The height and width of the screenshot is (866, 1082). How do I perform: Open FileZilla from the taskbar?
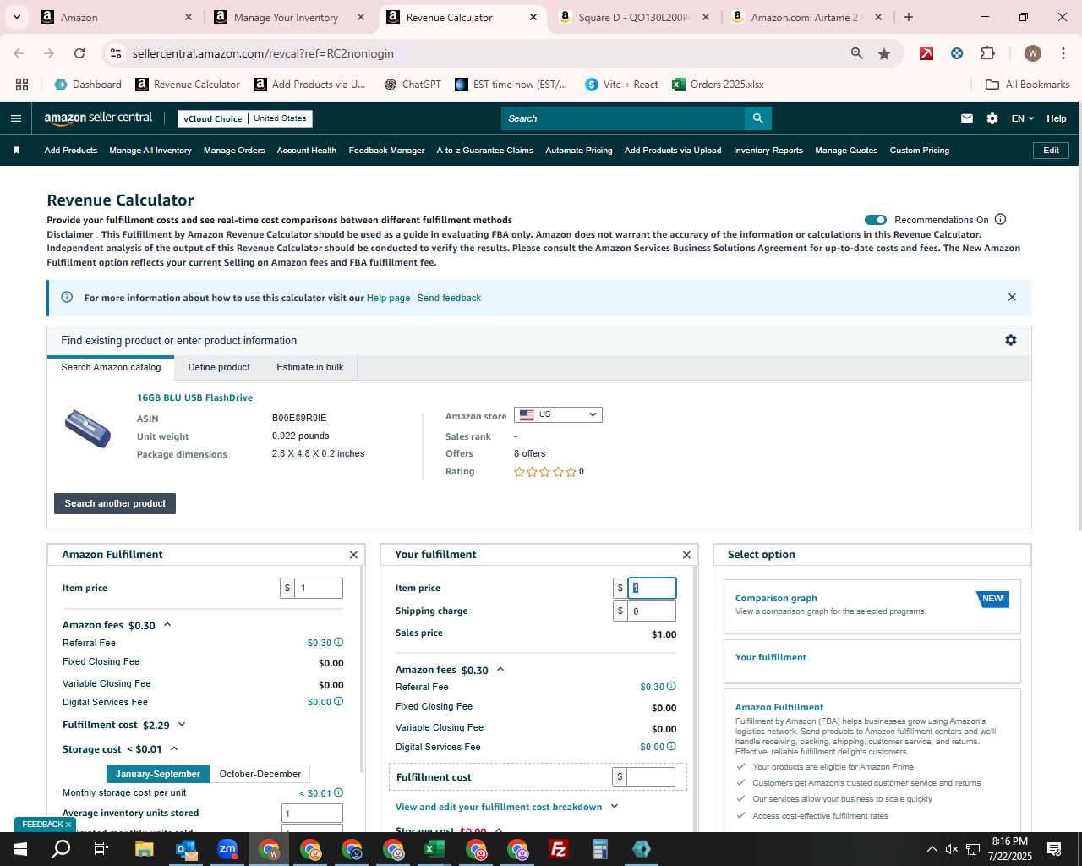559,849
